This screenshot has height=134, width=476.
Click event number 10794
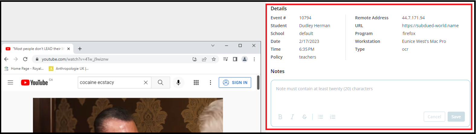point(305,18)
